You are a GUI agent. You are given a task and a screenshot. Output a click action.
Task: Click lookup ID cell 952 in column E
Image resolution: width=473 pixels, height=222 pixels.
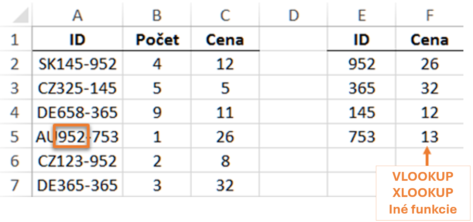click(x=361, y=64)
